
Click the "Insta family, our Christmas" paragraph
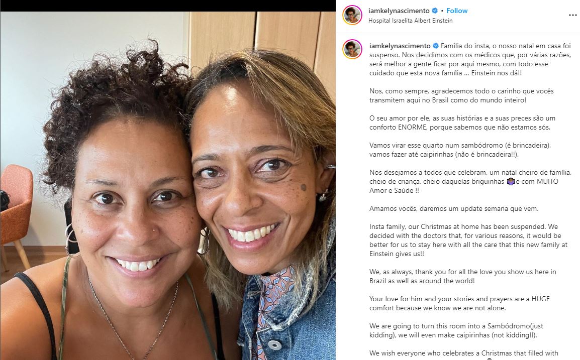pos(468,240)
